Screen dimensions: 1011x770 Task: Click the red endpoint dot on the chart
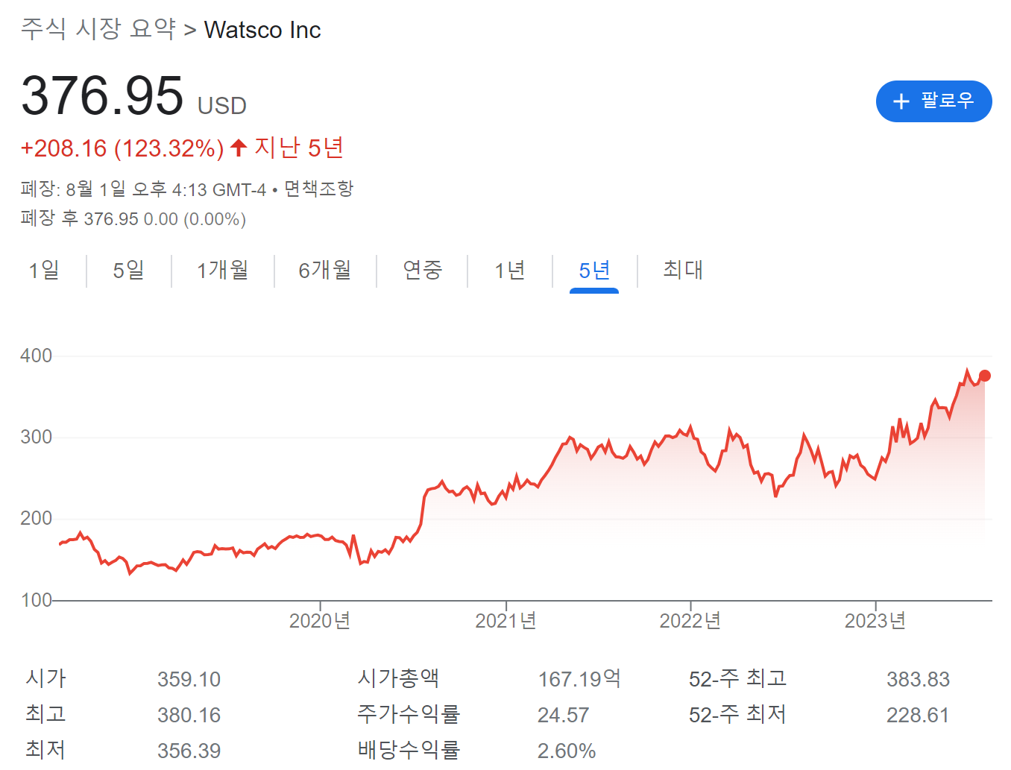point(984,376)
